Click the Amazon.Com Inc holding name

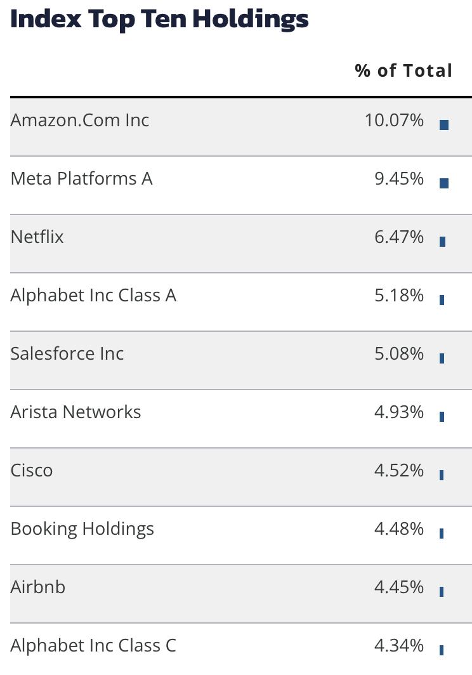(80, 120)
